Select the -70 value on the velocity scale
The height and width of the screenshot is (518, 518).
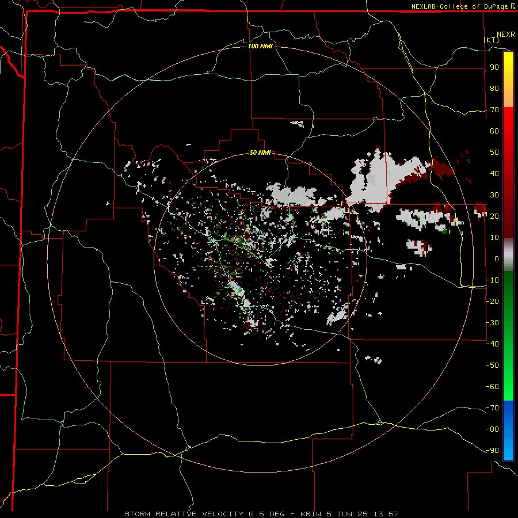click(492, 407)
